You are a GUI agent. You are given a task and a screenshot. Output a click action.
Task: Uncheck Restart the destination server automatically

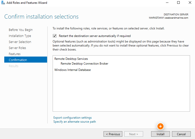pos(55,36)
